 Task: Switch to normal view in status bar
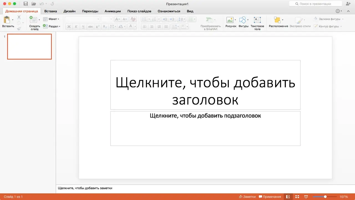288,197
